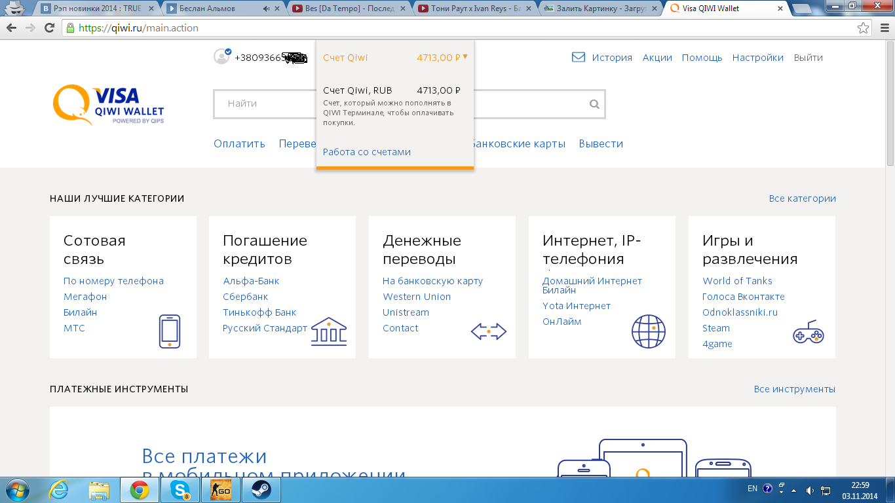The image size is (895, 503).
Task: Click Выйти to log out
Action: tap(809, 58)
